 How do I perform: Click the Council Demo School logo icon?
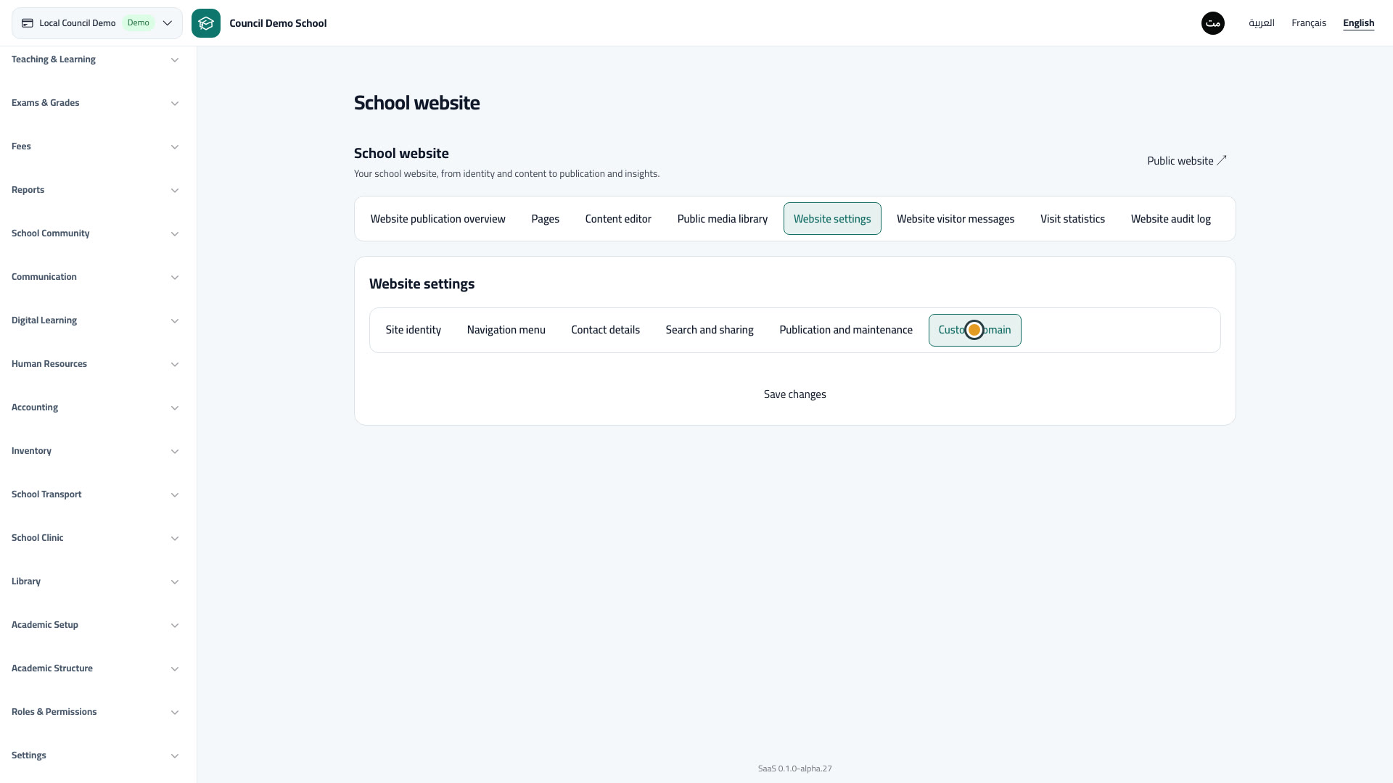point(206,23)
